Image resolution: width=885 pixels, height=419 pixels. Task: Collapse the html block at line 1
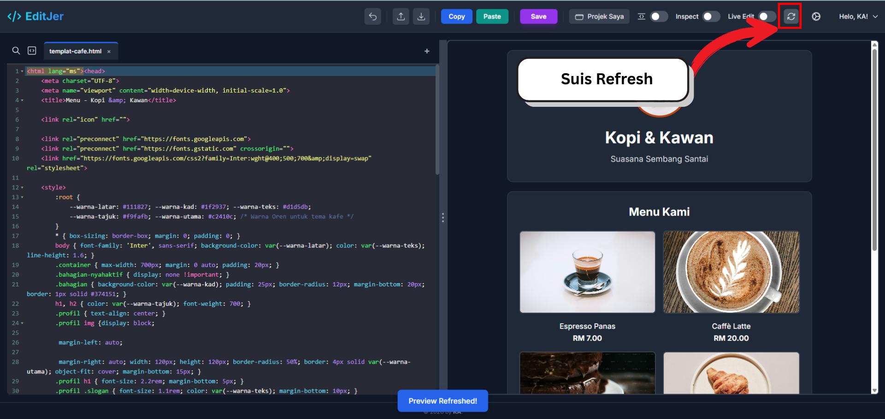click(x=22, y=71)
